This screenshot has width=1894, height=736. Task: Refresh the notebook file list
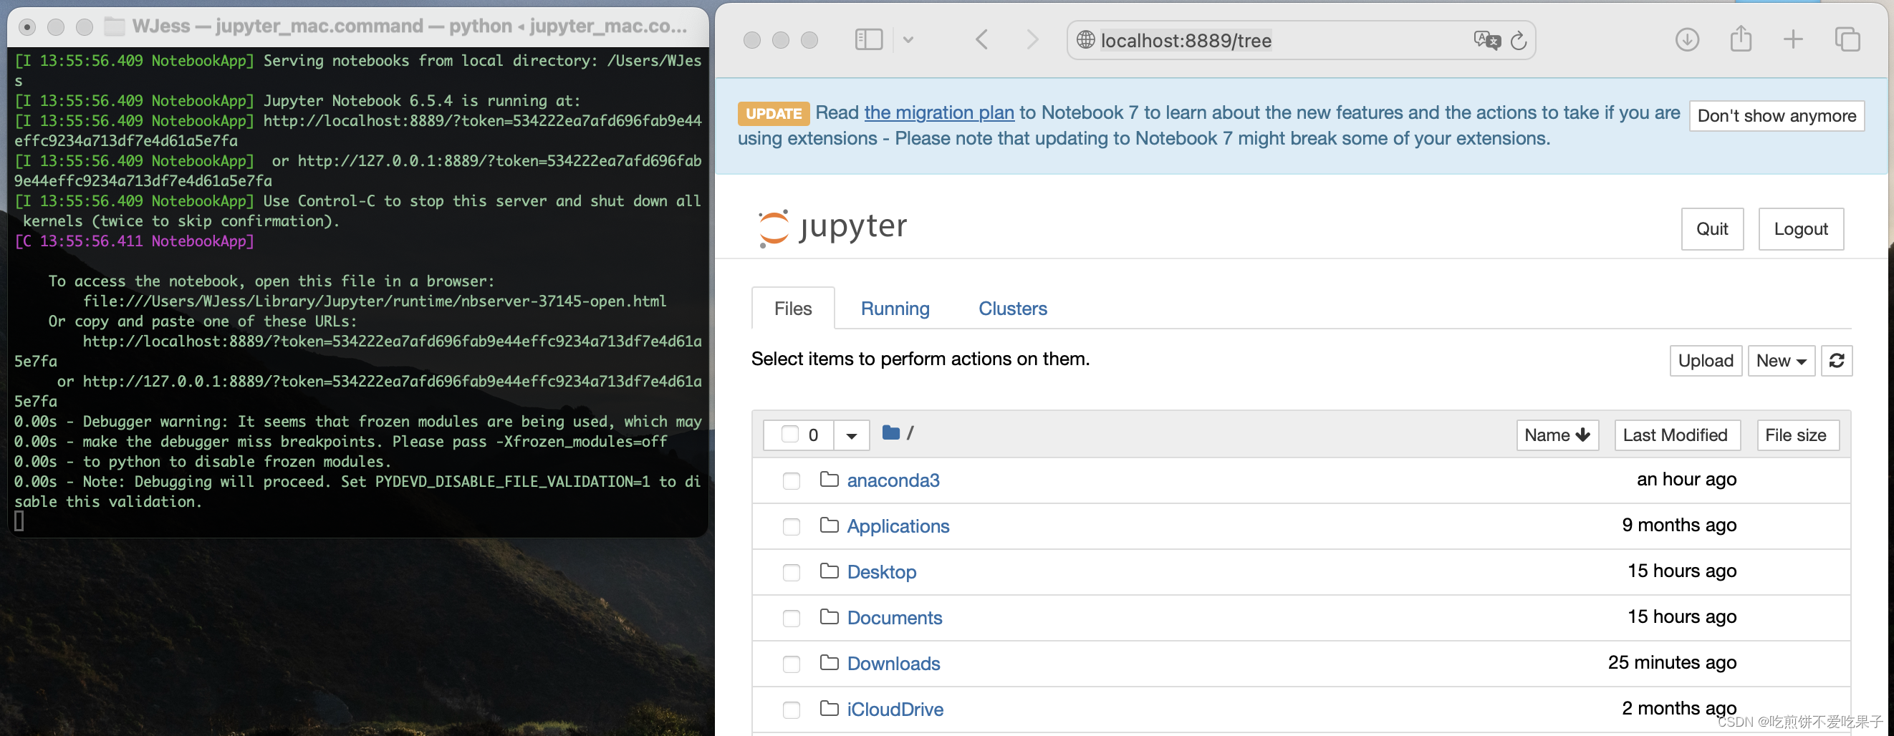pos(1837,361)
